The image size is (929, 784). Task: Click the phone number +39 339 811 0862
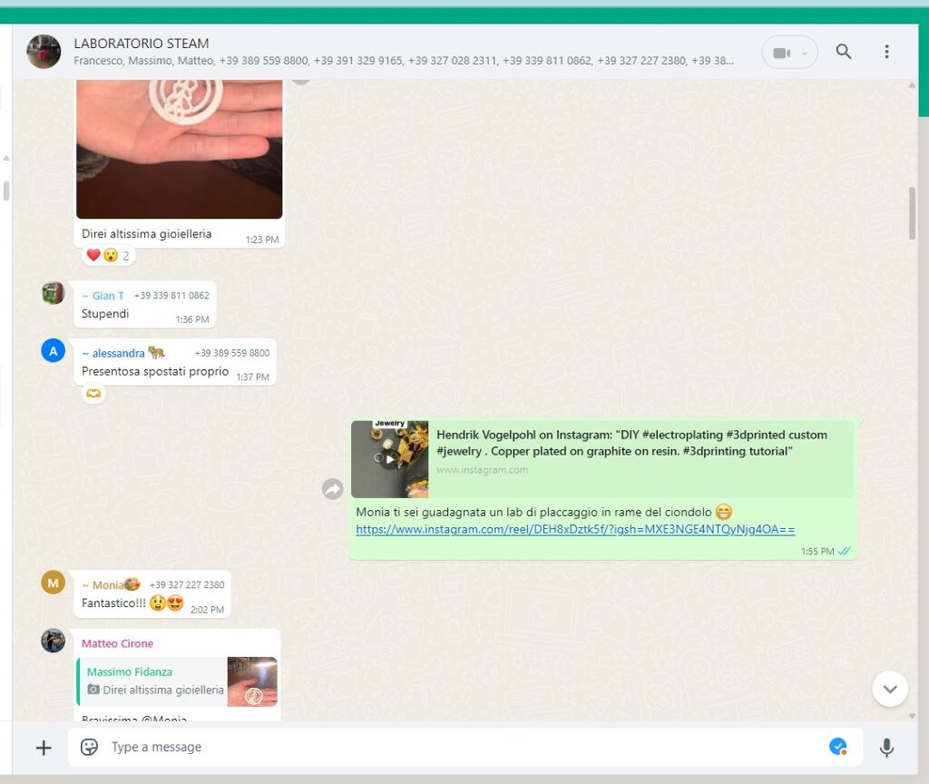pos(171,296)
